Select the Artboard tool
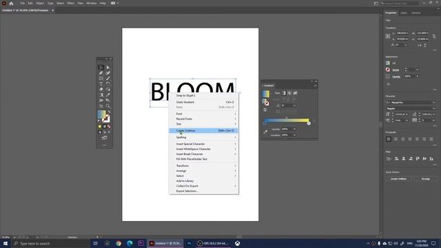The width and height of the screenshot is (441, 248). point(101,106)
